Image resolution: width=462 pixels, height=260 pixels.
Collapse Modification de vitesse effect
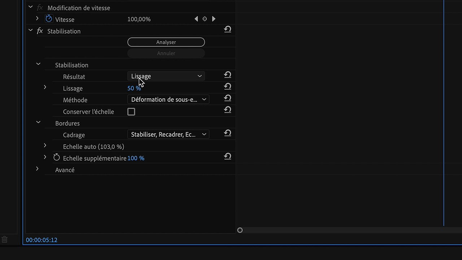pyautogui.click(x=30, y=7)
